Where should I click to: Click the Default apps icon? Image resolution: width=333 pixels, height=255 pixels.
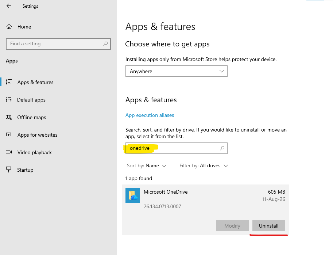pyautogui.click(x=8, y=99)
